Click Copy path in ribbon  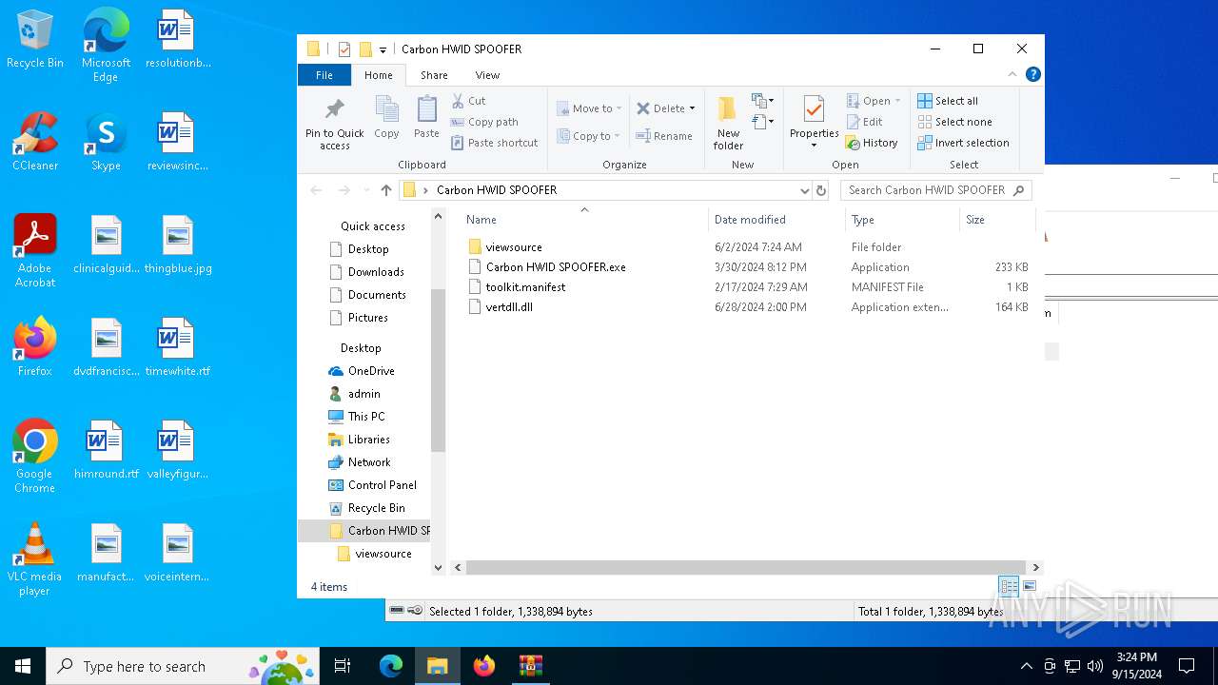pyautogui.click(x=484, y=122)
